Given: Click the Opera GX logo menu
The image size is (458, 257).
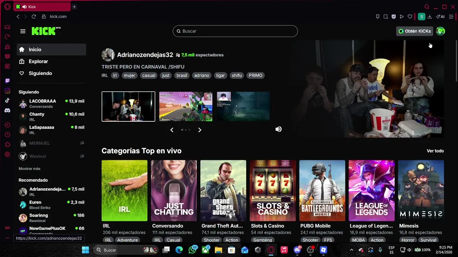Looking at the screenshot, I should [7, 7].
